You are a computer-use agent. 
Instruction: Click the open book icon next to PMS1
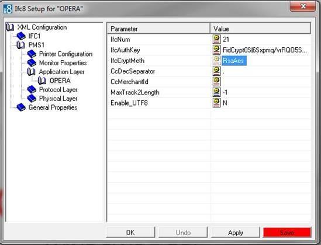(x=20, y=45)
